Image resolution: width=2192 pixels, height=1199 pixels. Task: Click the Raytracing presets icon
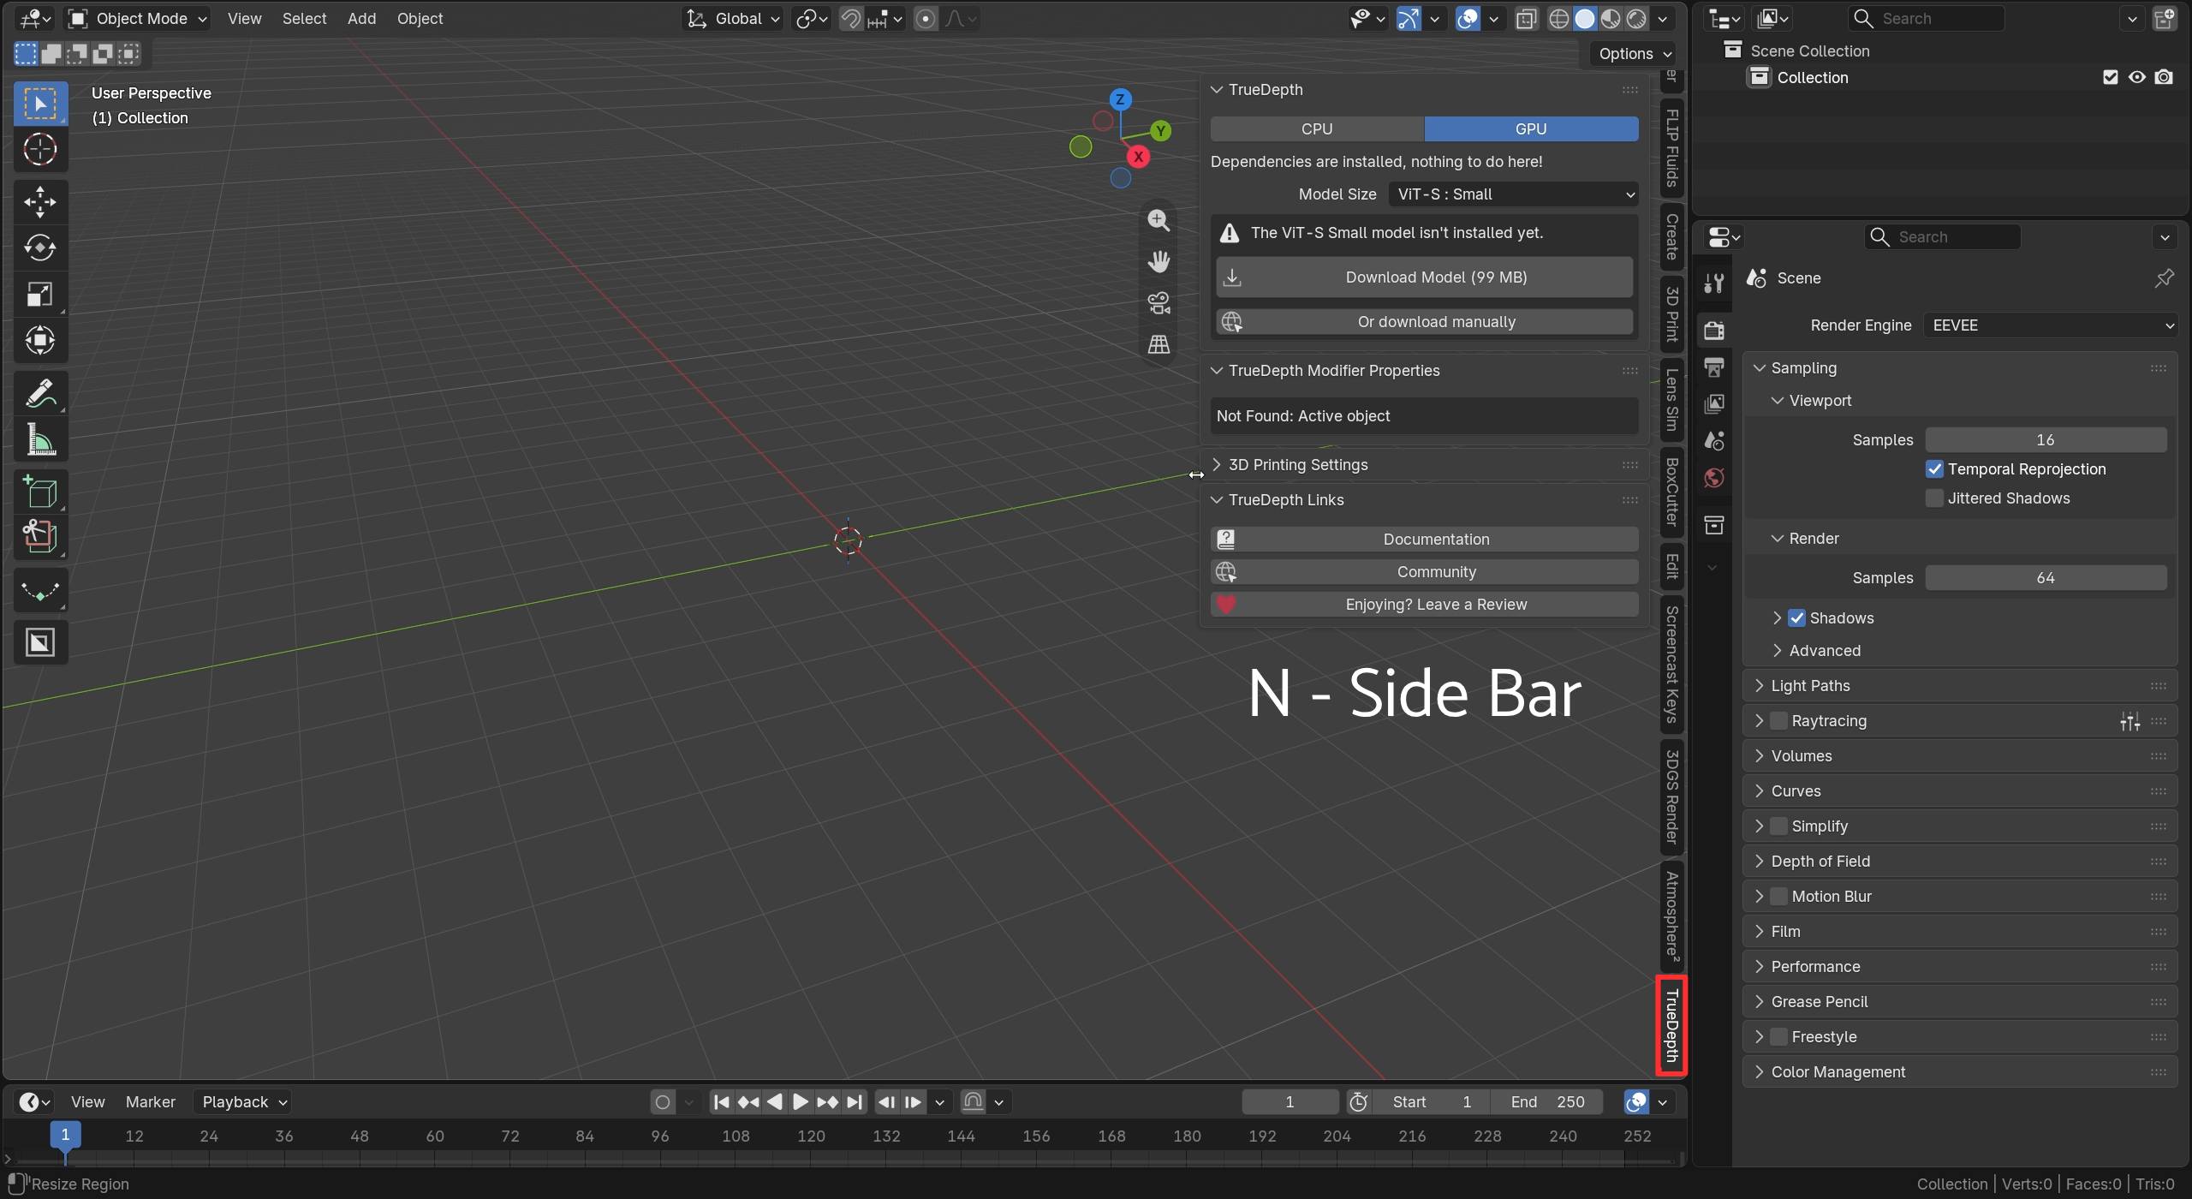[2129, 721]
